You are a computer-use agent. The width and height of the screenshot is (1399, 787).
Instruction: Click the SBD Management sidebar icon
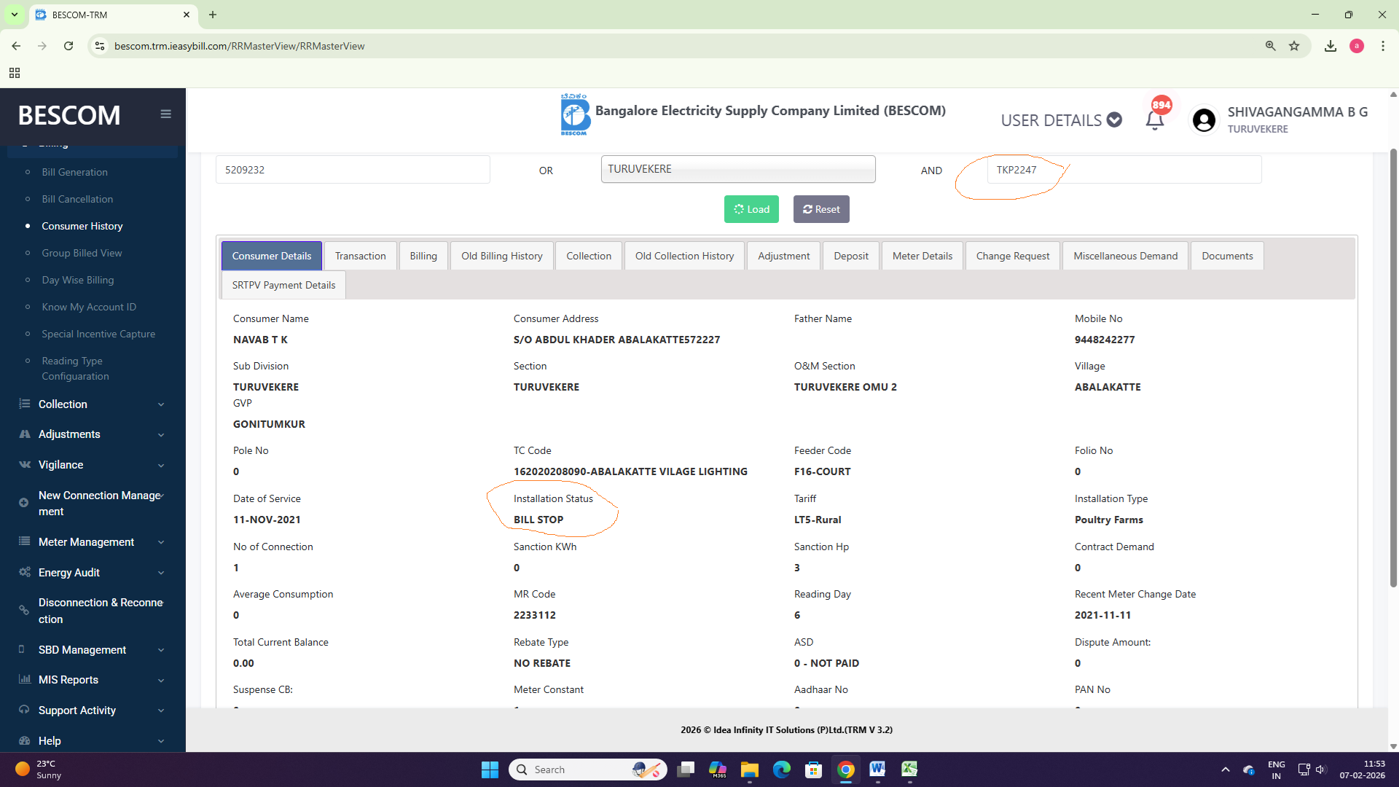(x=21, y=649)
